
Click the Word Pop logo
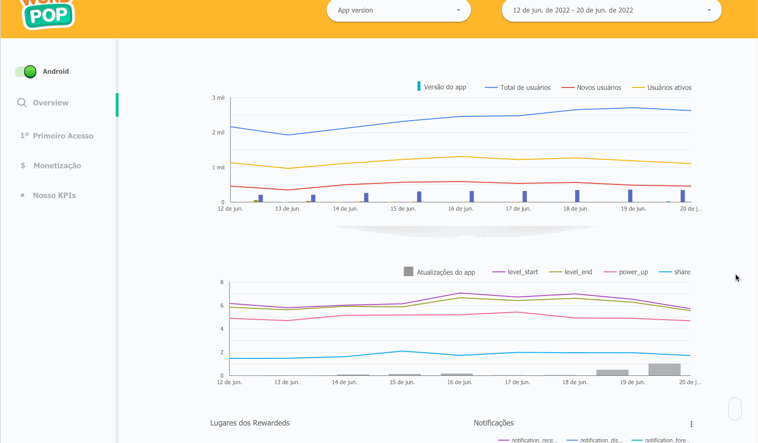pyautogui.click(x=48, y=14)
